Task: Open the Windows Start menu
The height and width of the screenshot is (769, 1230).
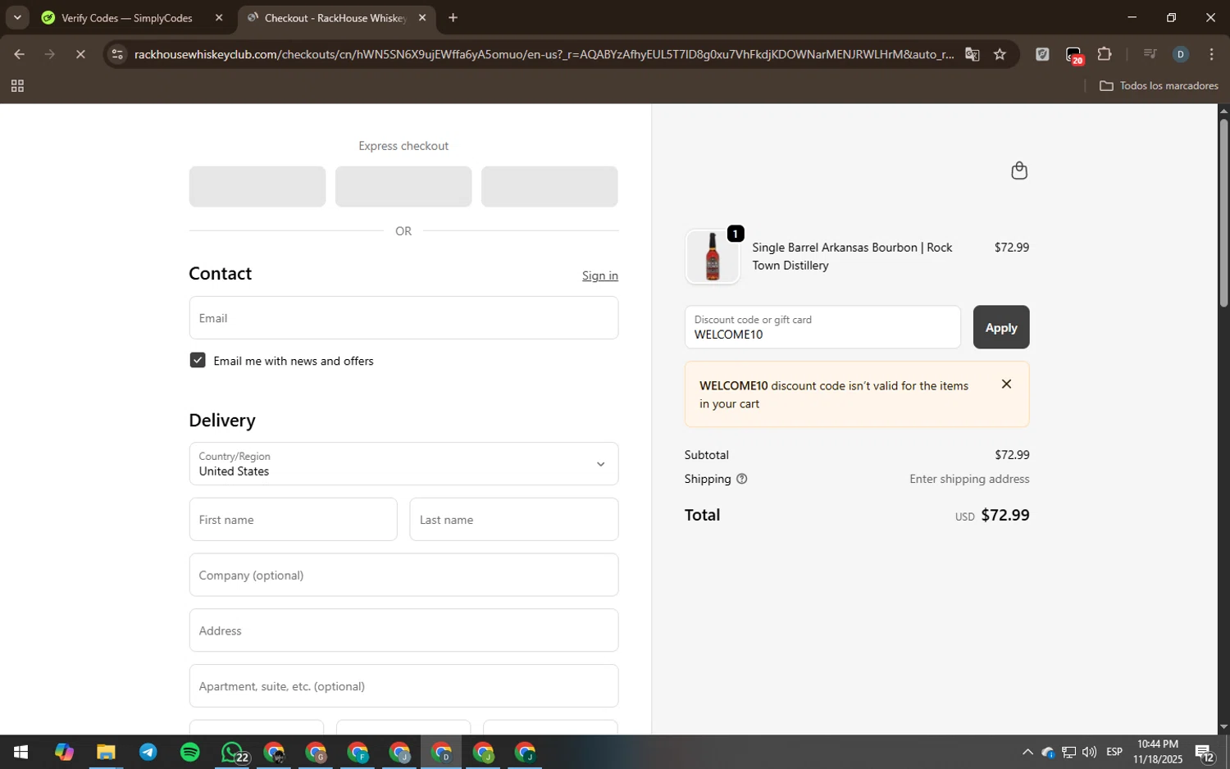Action: (x=21, y=753)
